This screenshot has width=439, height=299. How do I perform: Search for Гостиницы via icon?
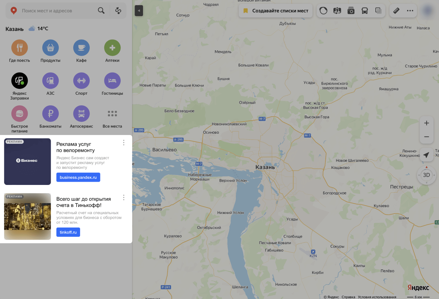tap(112, 81)
